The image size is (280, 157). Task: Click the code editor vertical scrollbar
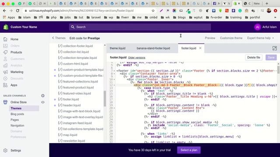pyautogui.click(x=278, y=69)
